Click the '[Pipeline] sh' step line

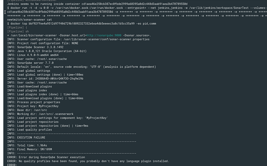[18, 31]
